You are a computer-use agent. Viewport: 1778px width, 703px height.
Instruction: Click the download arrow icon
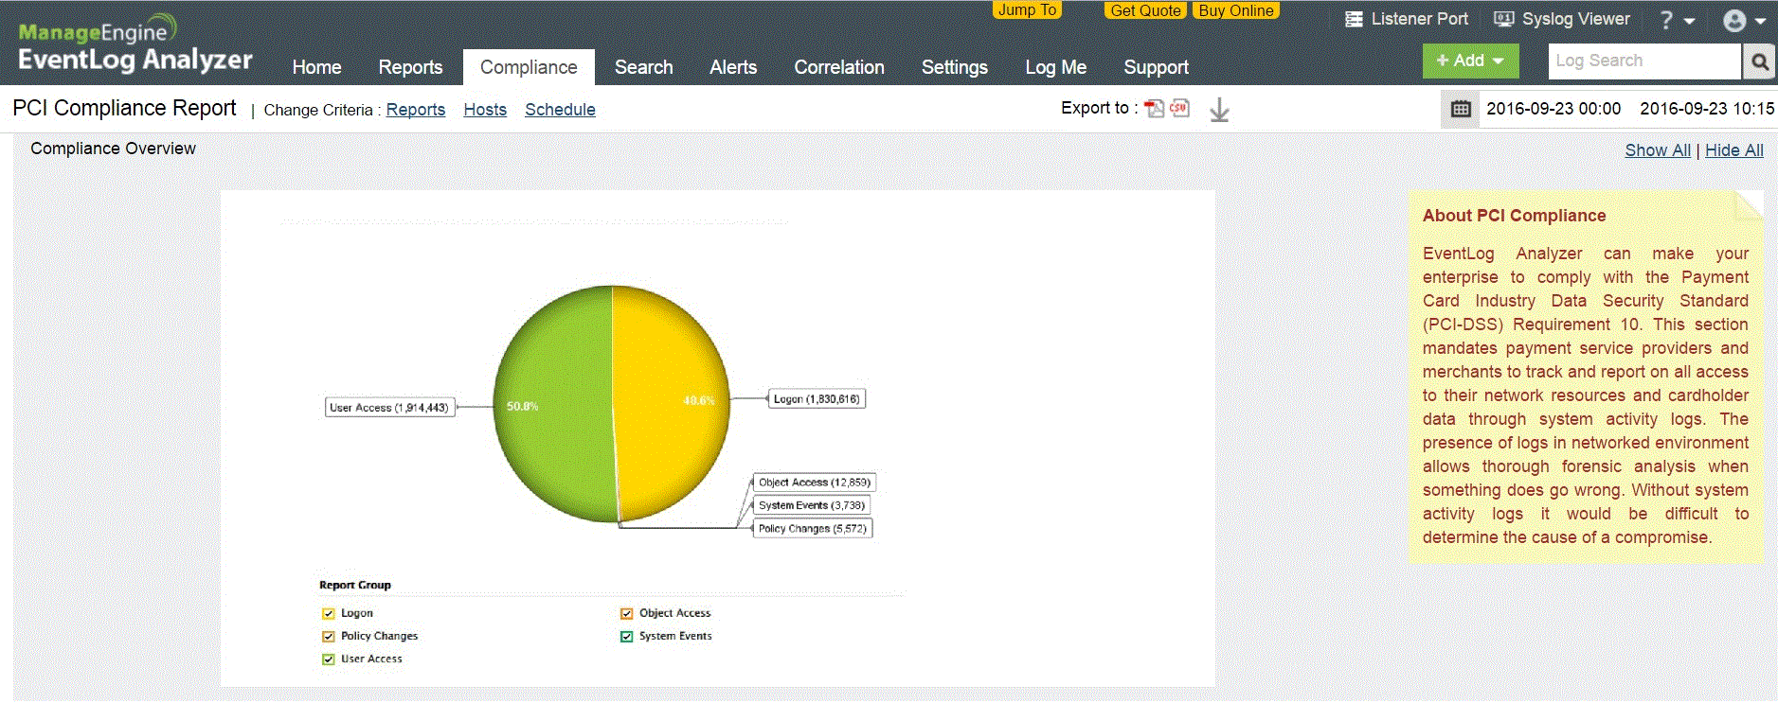[x=1219, y=110]
